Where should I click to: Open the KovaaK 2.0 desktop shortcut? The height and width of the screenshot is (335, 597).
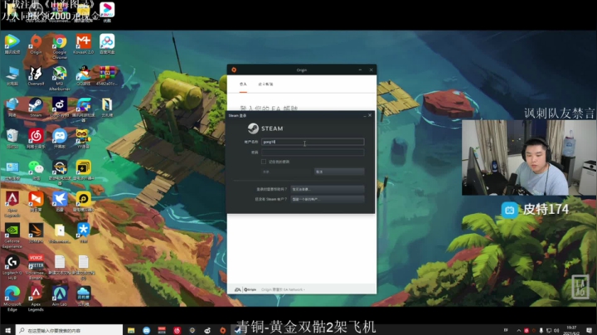[84, 44]
